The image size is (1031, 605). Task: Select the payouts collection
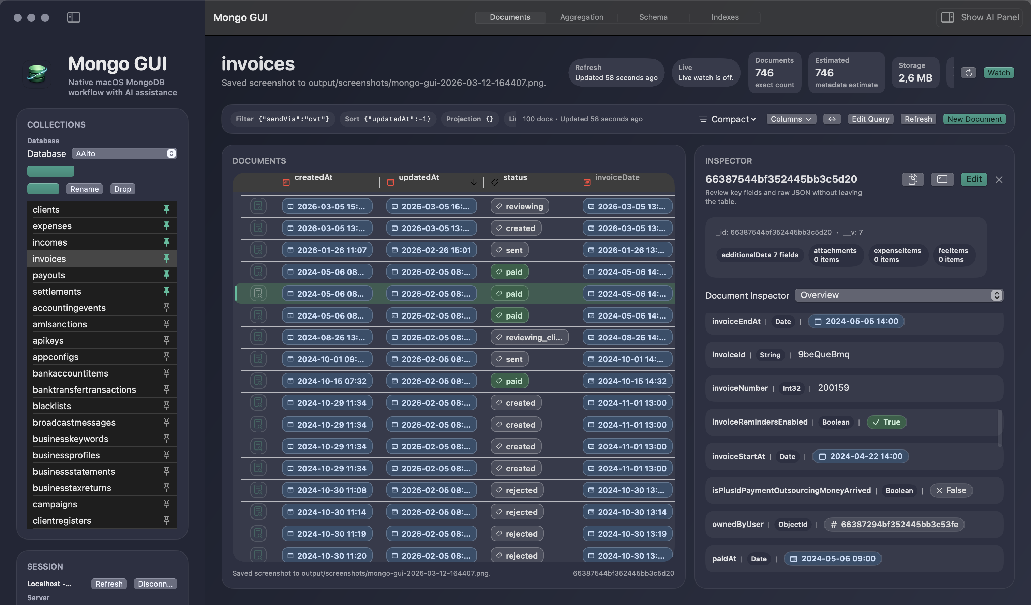(102, 275)
